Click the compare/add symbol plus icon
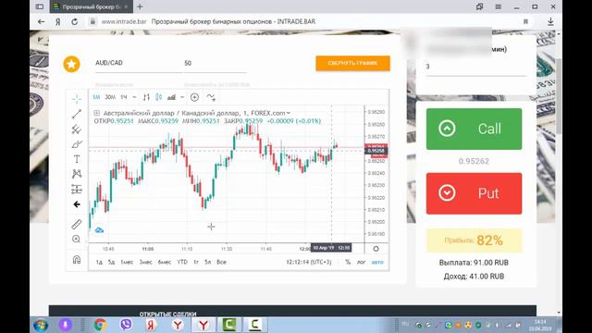The width and height of the screenshot is (592, 333). pos(194,97)
